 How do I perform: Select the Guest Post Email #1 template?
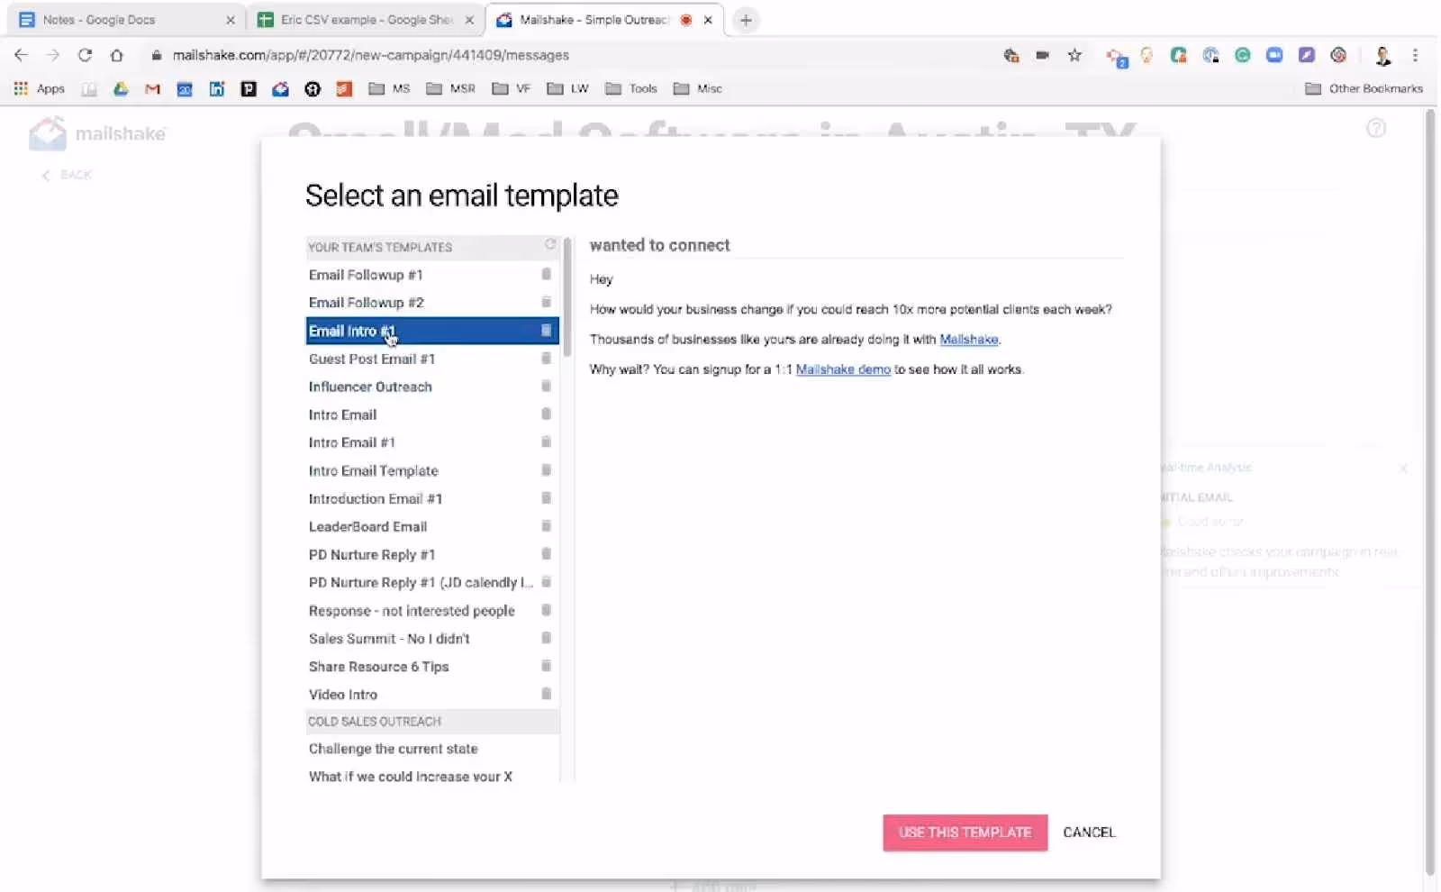[x=372, y=359]
